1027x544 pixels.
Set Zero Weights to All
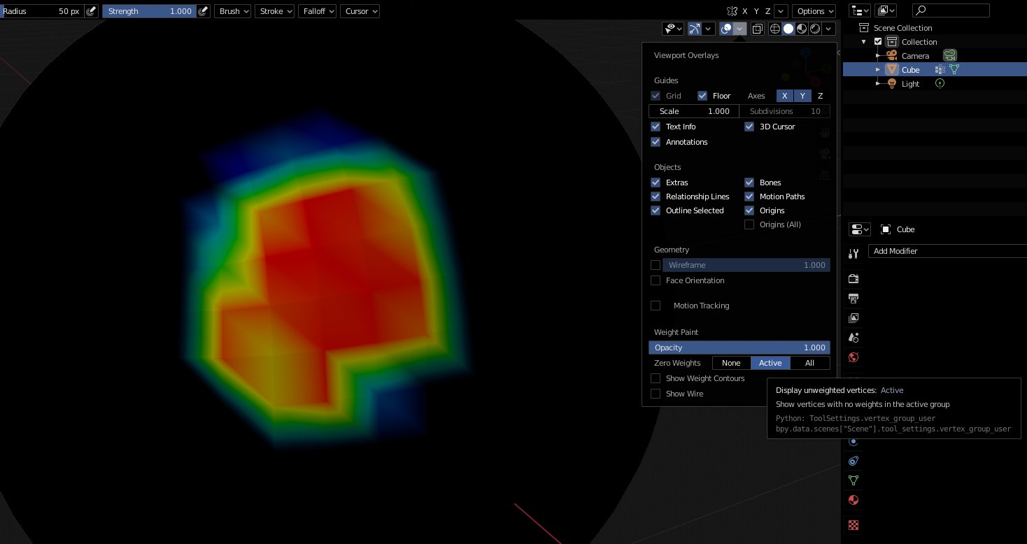(810, 363)
